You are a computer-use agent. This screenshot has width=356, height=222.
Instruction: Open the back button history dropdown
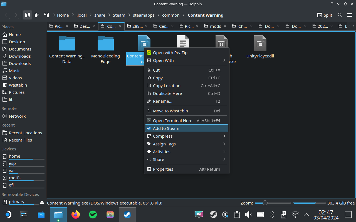click(9, 18)
